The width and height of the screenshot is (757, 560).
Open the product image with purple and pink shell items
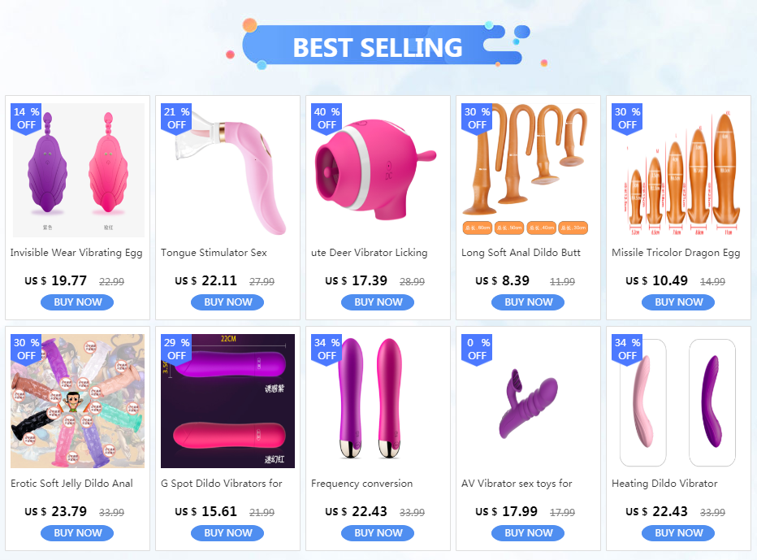coord(78,170)
